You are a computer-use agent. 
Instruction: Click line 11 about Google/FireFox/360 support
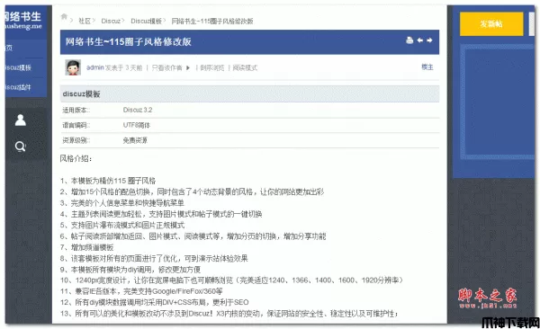141,291
